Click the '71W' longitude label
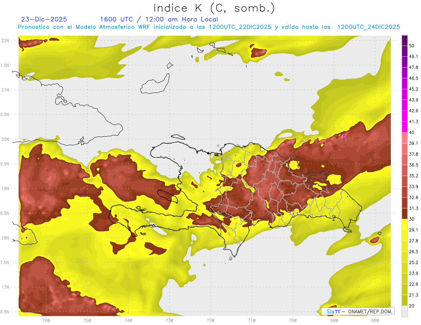 tap(252, 320)
